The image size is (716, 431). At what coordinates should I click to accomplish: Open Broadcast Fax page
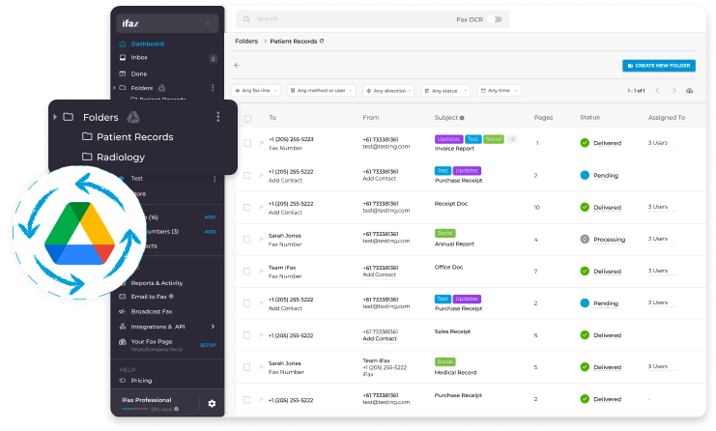click(151, 311)
